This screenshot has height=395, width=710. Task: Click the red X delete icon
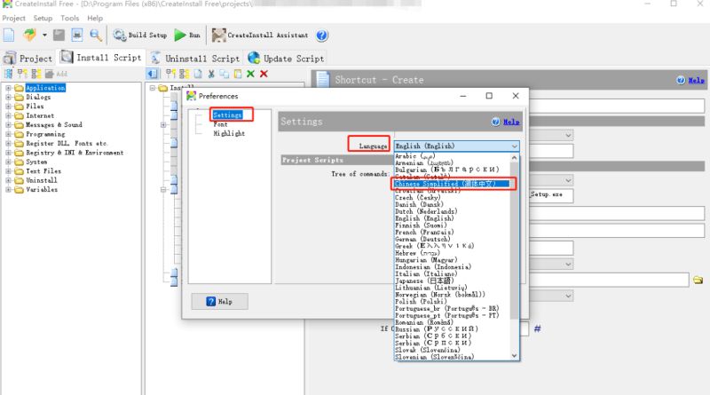coord(264,74)
